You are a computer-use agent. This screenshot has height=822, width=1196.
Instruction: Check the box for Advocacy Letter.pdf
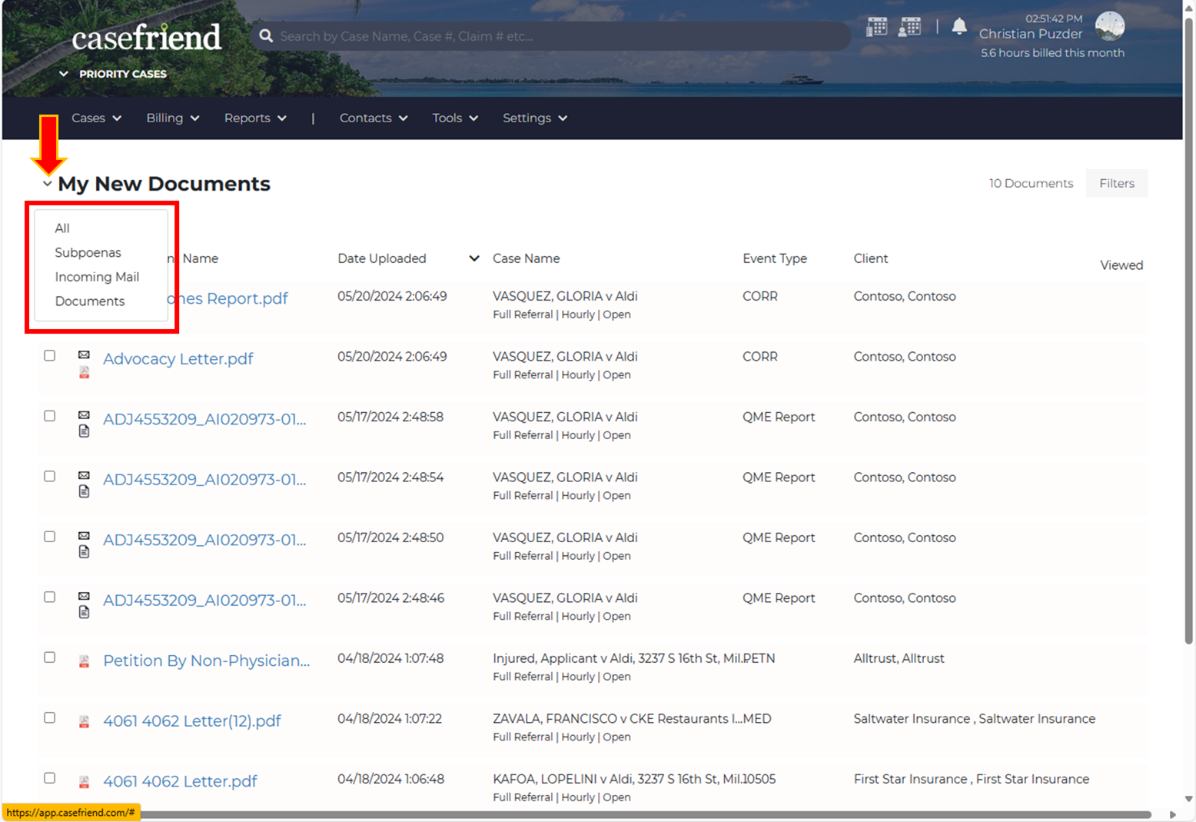pos(50,355)
